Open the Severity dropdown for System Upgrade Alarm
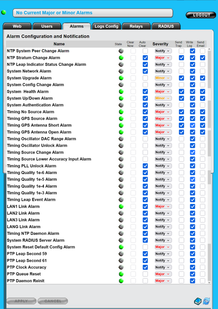This screenshot has width=218, height=309. click(x=163, y=78)
